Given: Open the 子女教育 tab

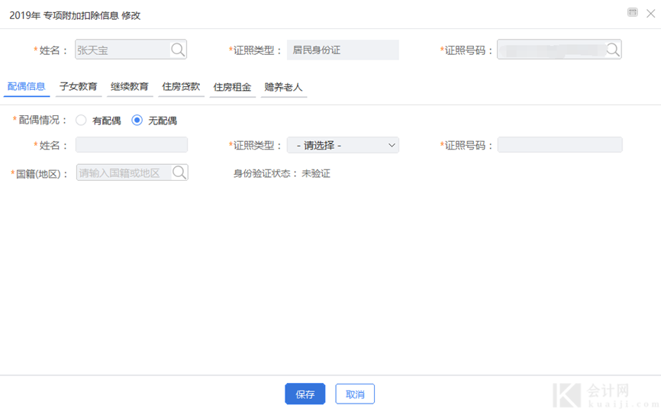Looking at the screenshot, I should pyautogui.click(x=79, y=87).
